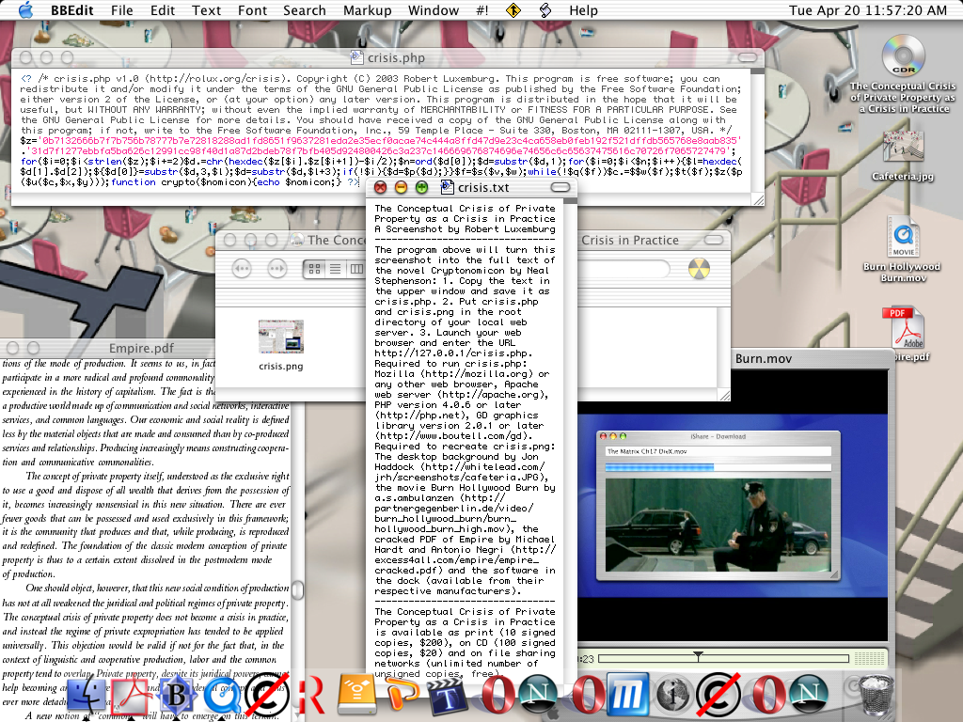The image size is (963, 722).
Task: Open the Text menu in menu bar
Action: [206, 10]
